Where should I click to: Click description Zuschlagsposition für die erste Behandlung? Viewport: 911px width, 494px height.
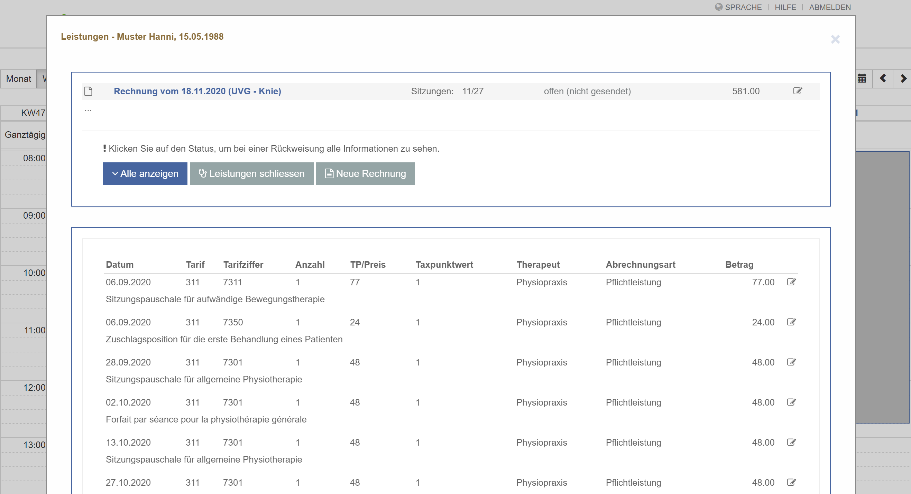point(224,339)
